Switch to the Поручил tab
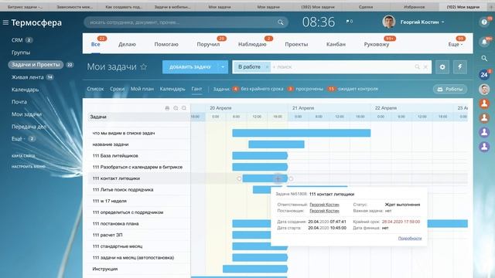 208,45
